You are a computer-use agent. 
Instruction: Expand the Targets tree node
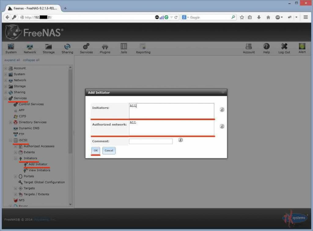point(16,188)
